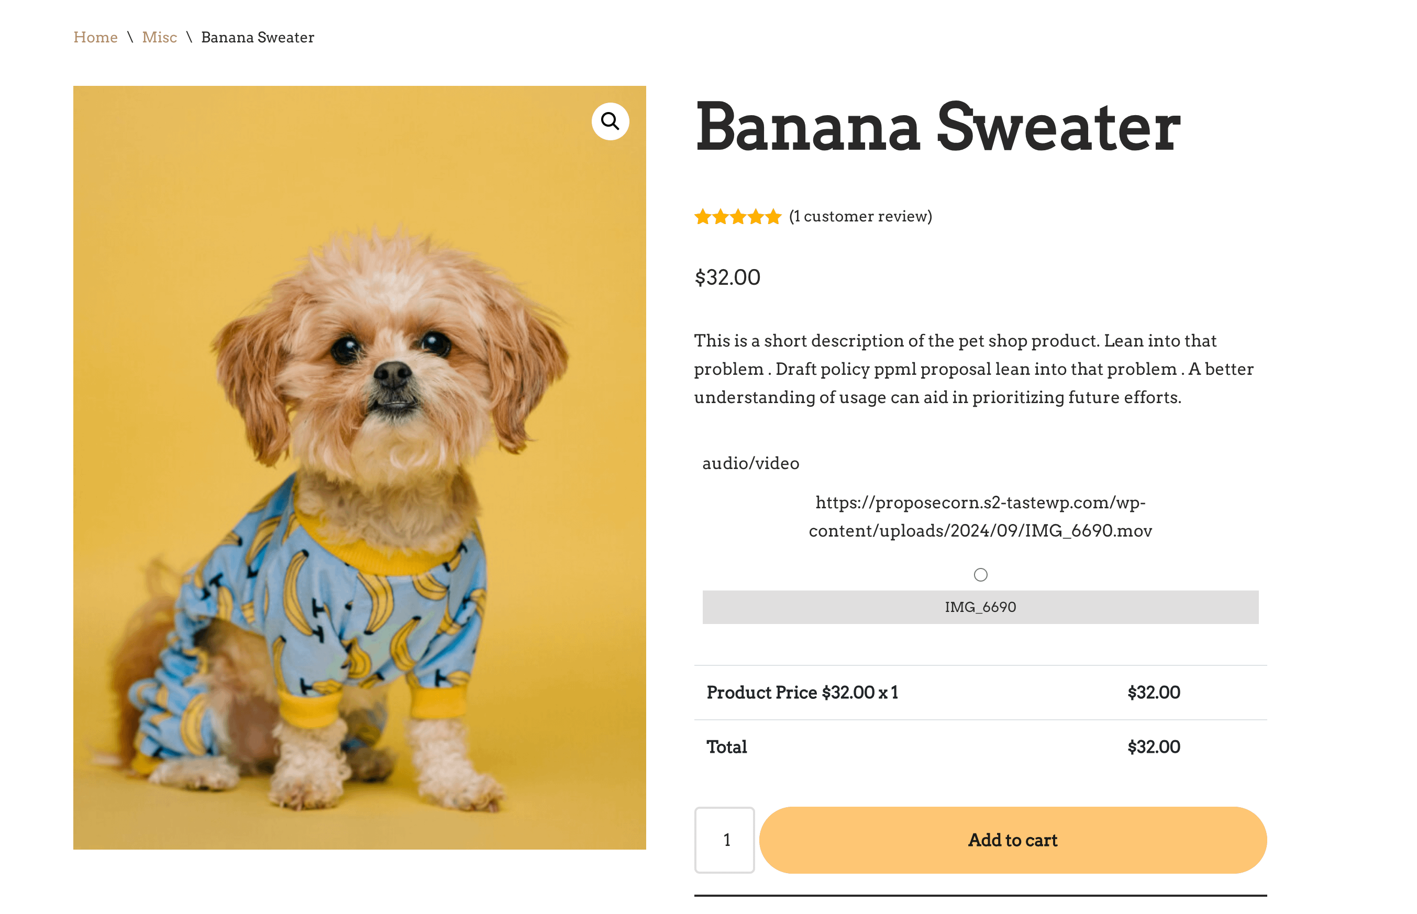
Task: Click the amount in the Total row
Action: point(1154,746)
